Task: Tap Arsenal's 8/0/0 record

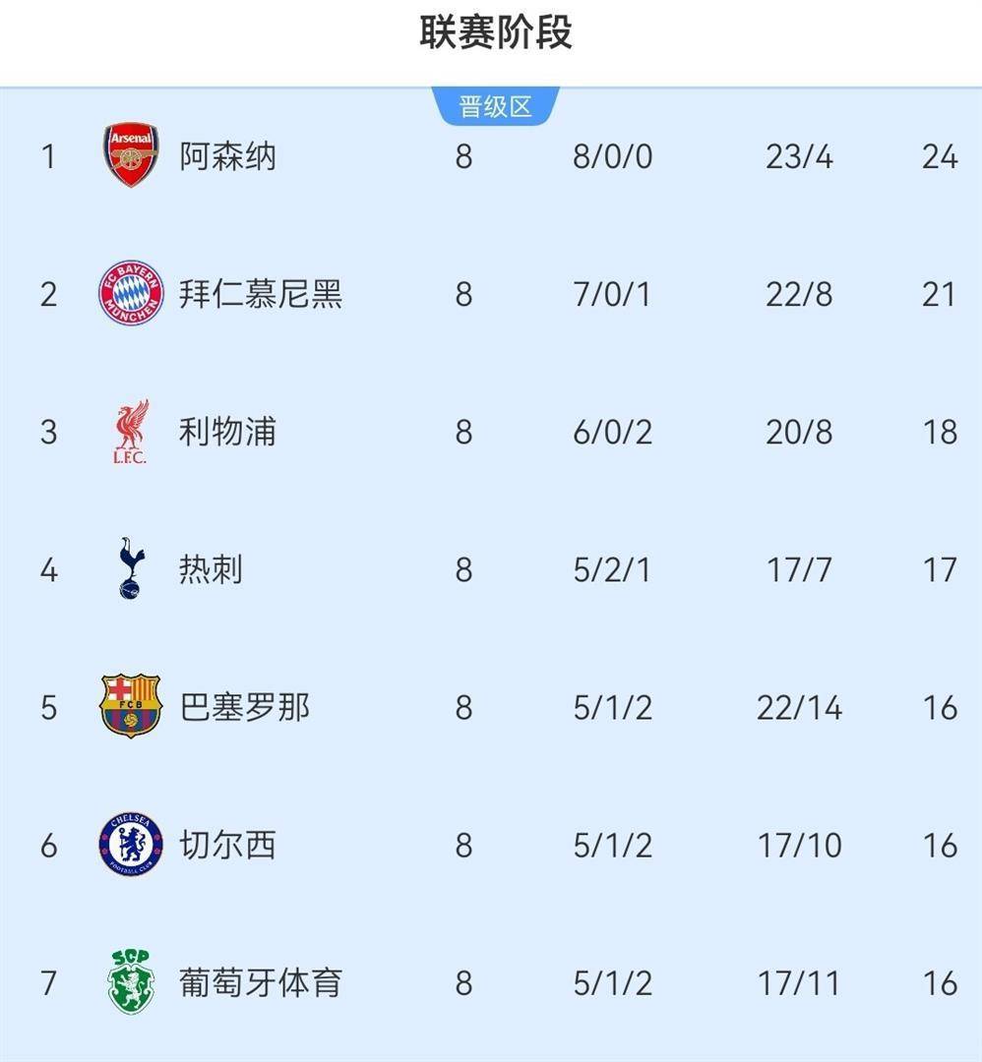Action: 613,156
